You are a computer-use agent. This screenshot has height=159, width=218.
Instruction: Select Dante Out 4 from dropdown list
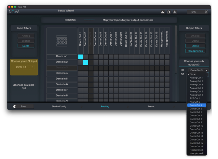196,105
